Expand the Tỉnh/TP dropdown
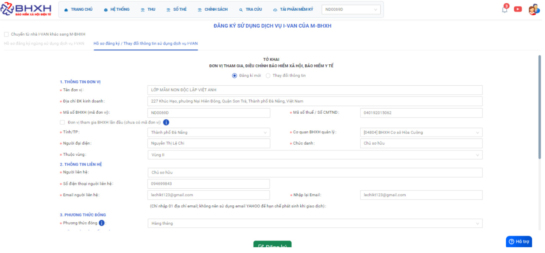 click(209, 132)
